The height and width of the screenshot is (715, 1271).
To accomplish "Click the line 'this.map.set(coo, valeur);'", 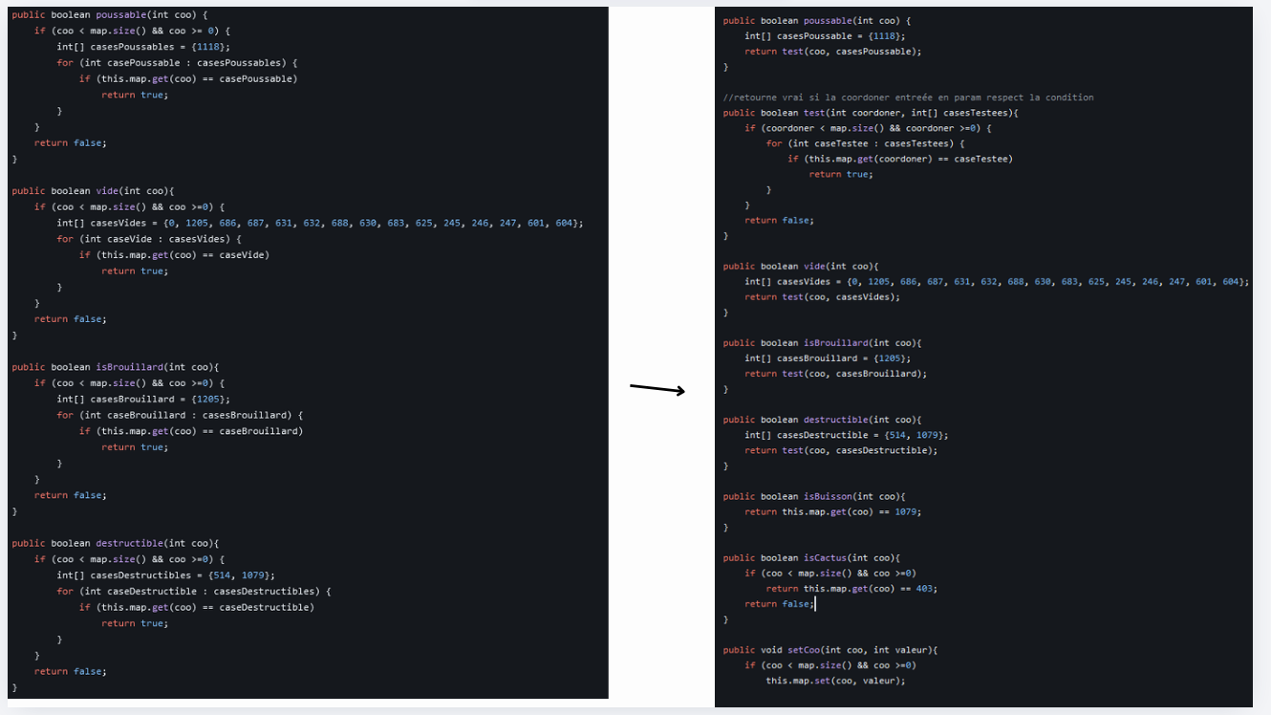I will click(835, 681).
